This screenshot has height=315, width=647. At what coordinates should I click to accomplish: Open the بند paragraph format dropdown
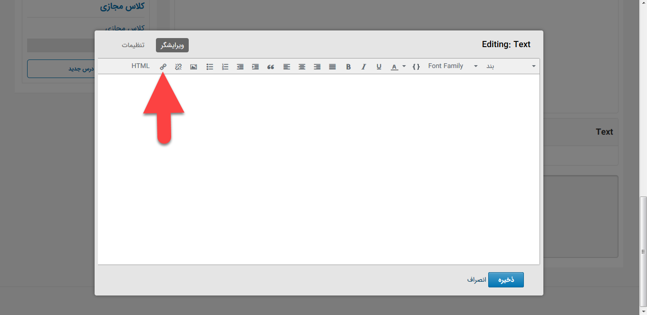pyautogui.click(x=511, y=66)
